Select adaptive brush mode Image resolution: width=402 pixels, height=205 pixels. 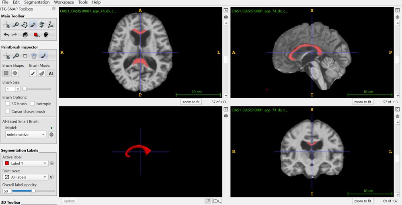pyautogui.click(x=42, y=73)
